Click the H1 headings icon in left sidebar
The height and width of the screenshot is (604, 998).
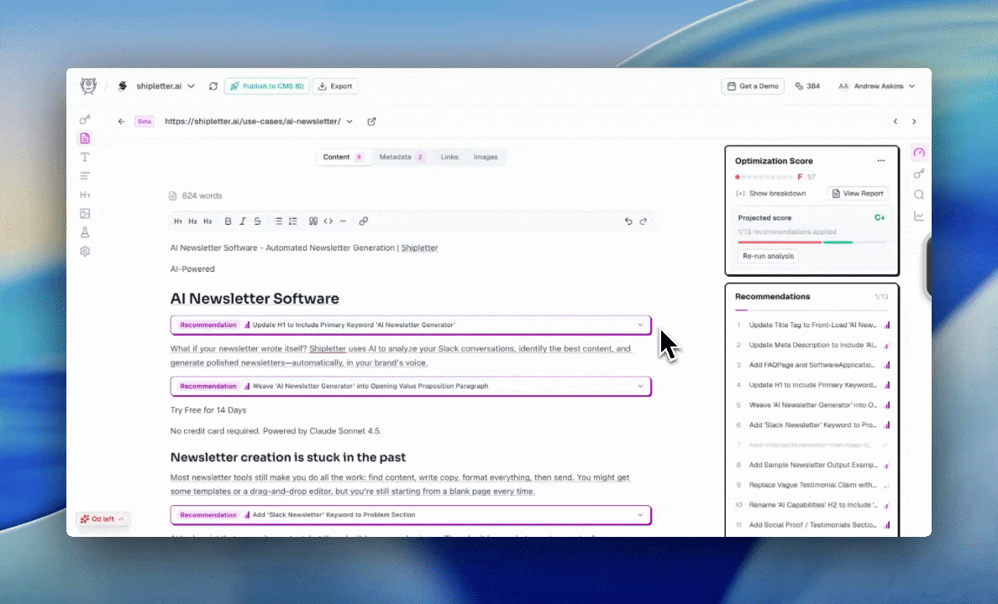tap(84, 194)
